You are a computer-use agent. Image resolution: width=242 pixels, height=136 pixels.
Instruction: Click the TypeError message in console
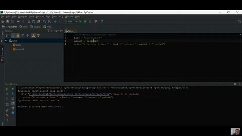coord(39,100)
